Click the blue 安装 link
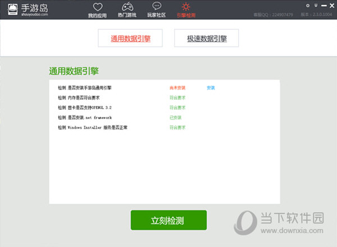 click(x=211, y=88)
